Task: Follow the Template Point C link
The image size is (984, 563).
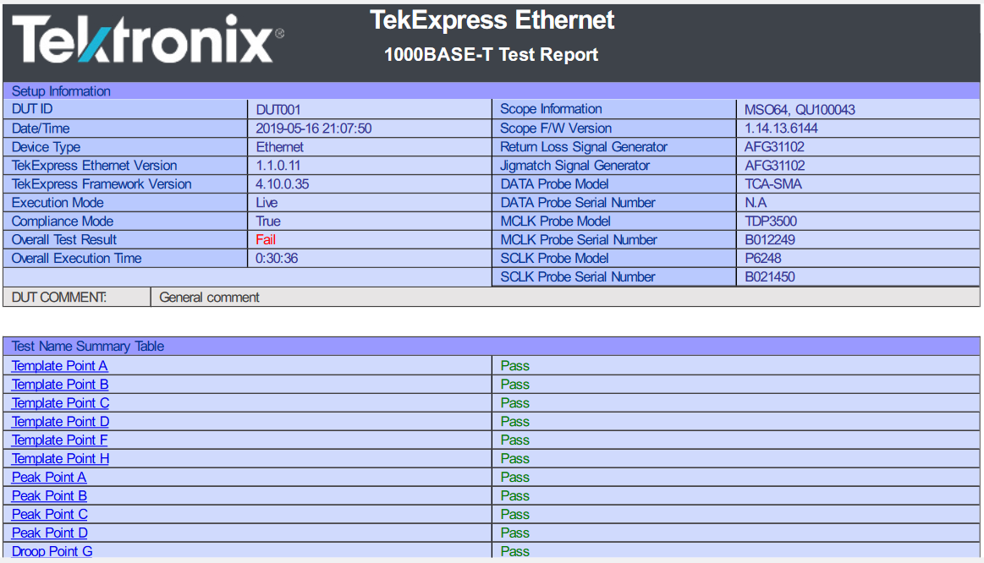Action: click(x=60, y=403)
